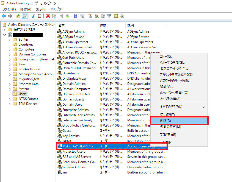Expand the Builtin container

tap(10, 40)
